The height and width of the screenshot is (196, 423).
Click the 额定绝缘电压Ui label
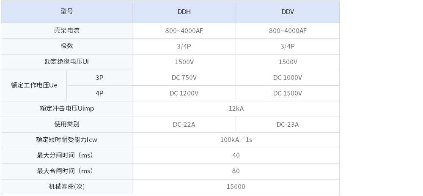click(67, 62)
